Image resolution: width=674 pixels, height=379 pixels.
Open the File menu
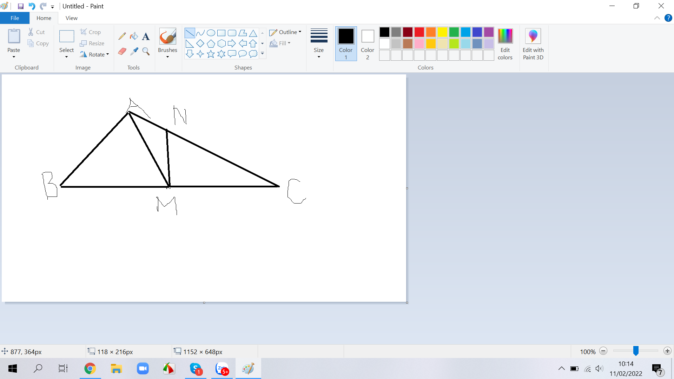[x=15, y=18]
